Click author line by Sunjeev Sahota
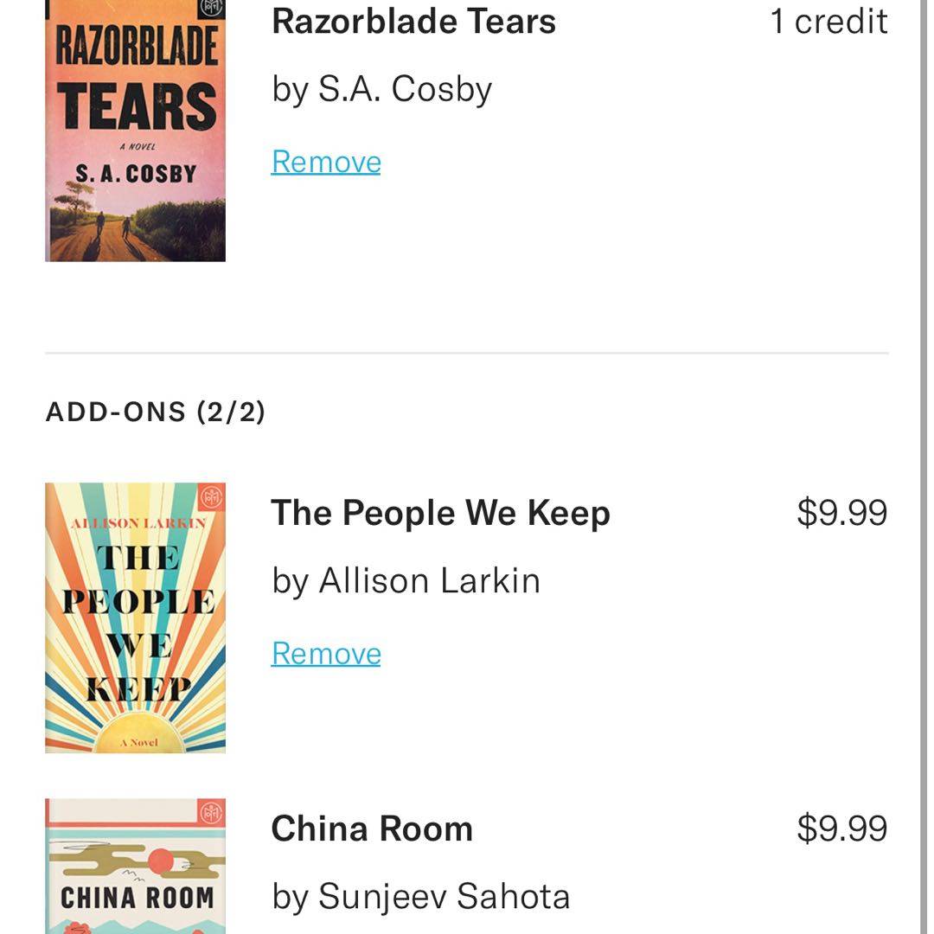 420,896
